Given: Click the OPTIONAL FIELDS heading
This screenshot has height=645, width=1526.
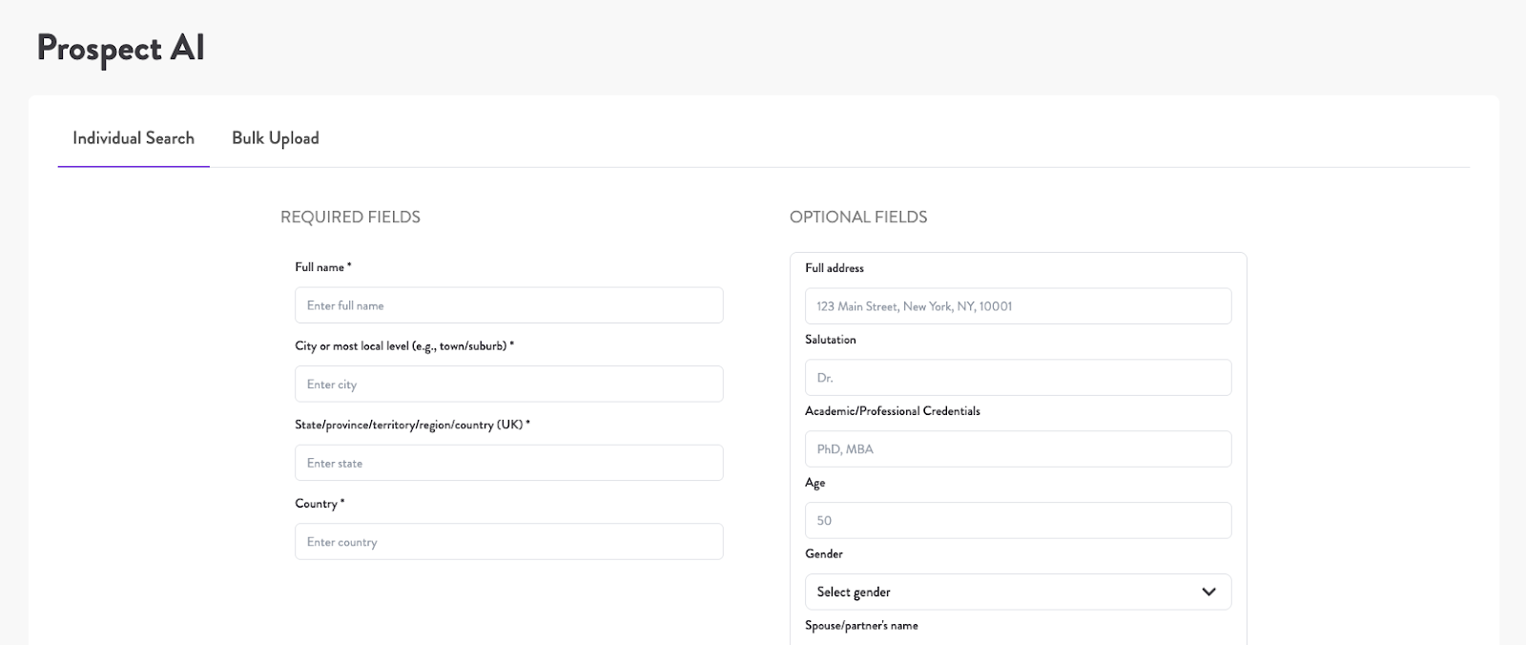Looking at the screenshot, I should (x=858, y=217).
